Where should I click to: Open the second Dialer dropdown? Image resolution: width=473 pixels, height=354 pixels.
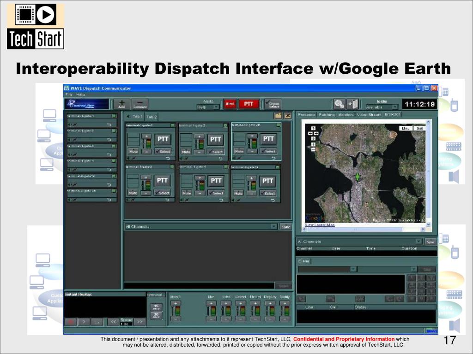click(388, 269)
